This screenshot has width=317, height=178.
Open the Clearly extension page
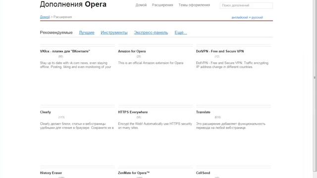pos(45,112)
